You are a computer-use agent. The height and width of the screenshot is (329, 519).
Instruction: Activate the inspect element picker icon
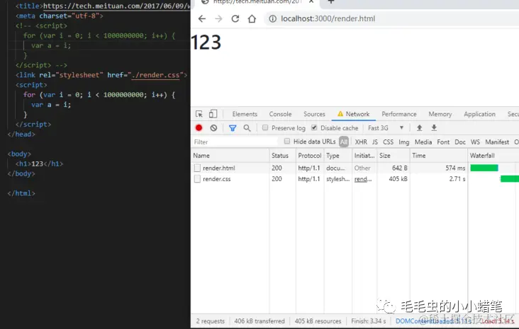pyautogui.click(x=199, y=114)
